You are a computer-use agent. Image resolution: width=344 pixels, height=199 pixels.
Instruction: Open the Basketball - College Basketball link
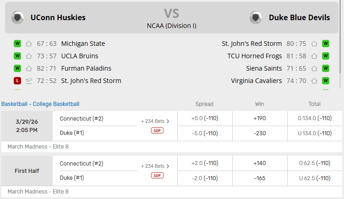pyautogui.click(x=40, y=104)
